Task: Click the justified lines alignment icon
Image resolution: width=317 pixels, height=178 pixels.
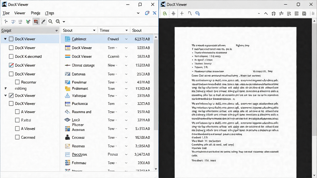Action: click(x=296, y=14)
